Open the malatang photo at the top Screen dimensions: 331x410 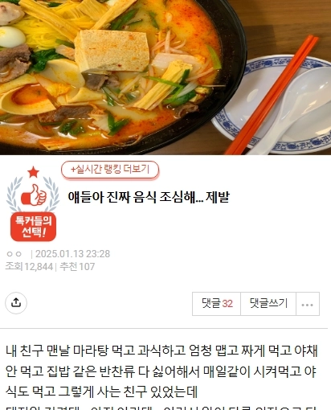(165, 77)
